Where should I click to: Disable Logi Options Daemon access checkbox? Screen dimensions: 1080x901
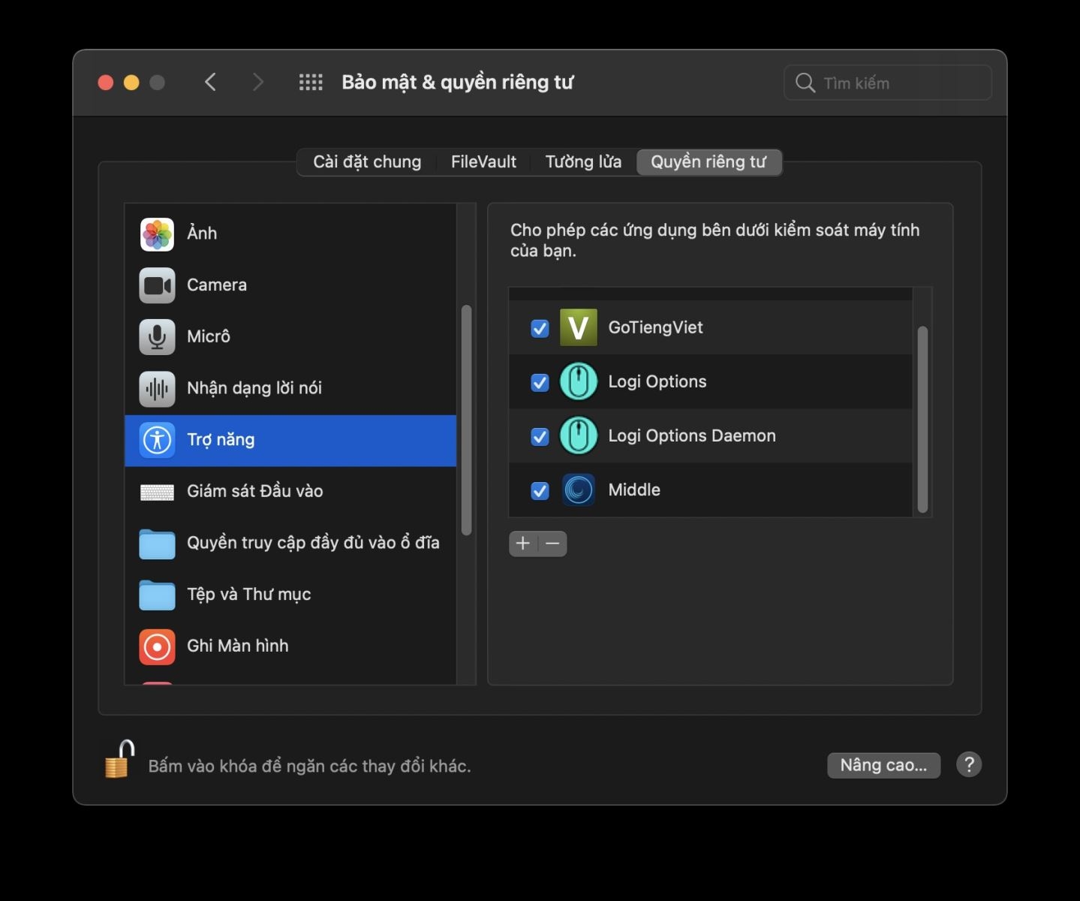pyautogui.click(x=540, y=436)
